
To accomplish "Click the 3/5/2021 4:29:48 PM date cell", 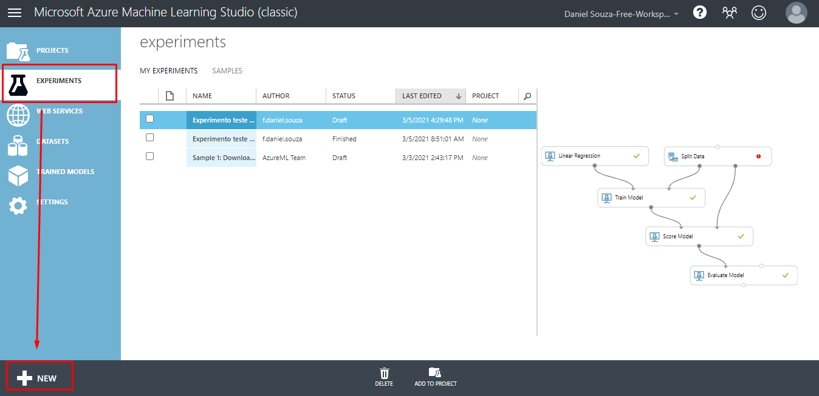I will [x=433, y=120].
